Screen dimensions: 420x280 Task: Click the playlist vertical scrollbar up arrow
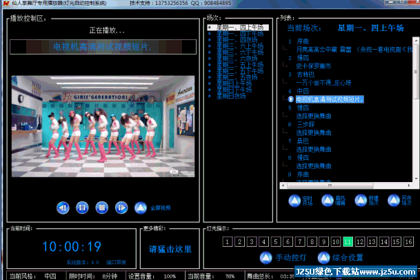click(x=416, y=41)
